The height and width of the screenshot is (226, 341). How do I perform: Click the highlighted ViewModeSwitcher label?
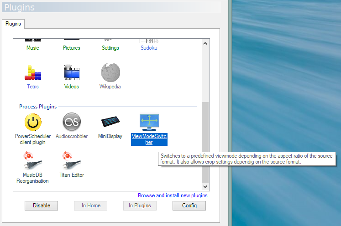[149, 139]
